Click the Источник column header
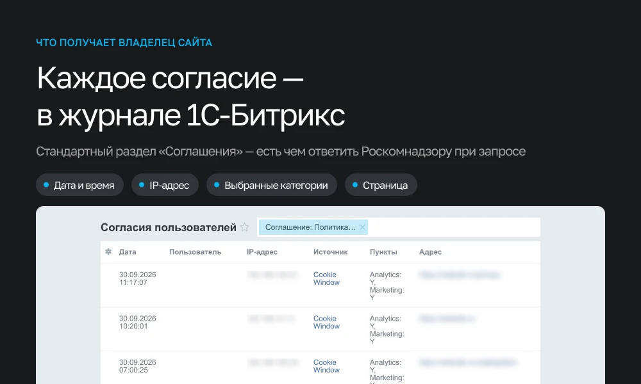Screen dimensions: 641x384 point(330,252)
